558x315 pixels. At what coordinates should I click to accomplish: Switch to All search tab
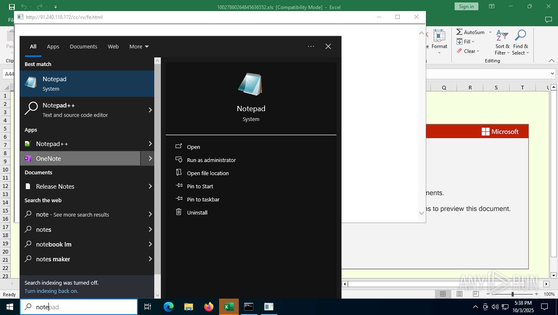coord(33,46)
